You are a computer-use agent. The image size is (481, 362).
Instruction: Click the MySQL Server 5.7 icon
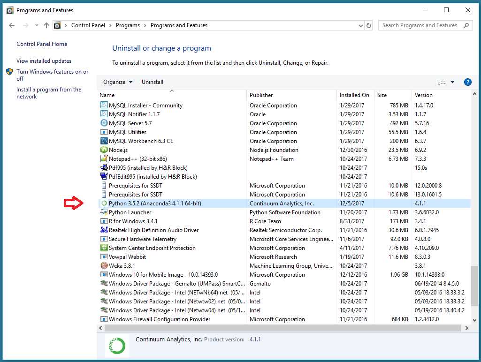(x=104, y=123)
